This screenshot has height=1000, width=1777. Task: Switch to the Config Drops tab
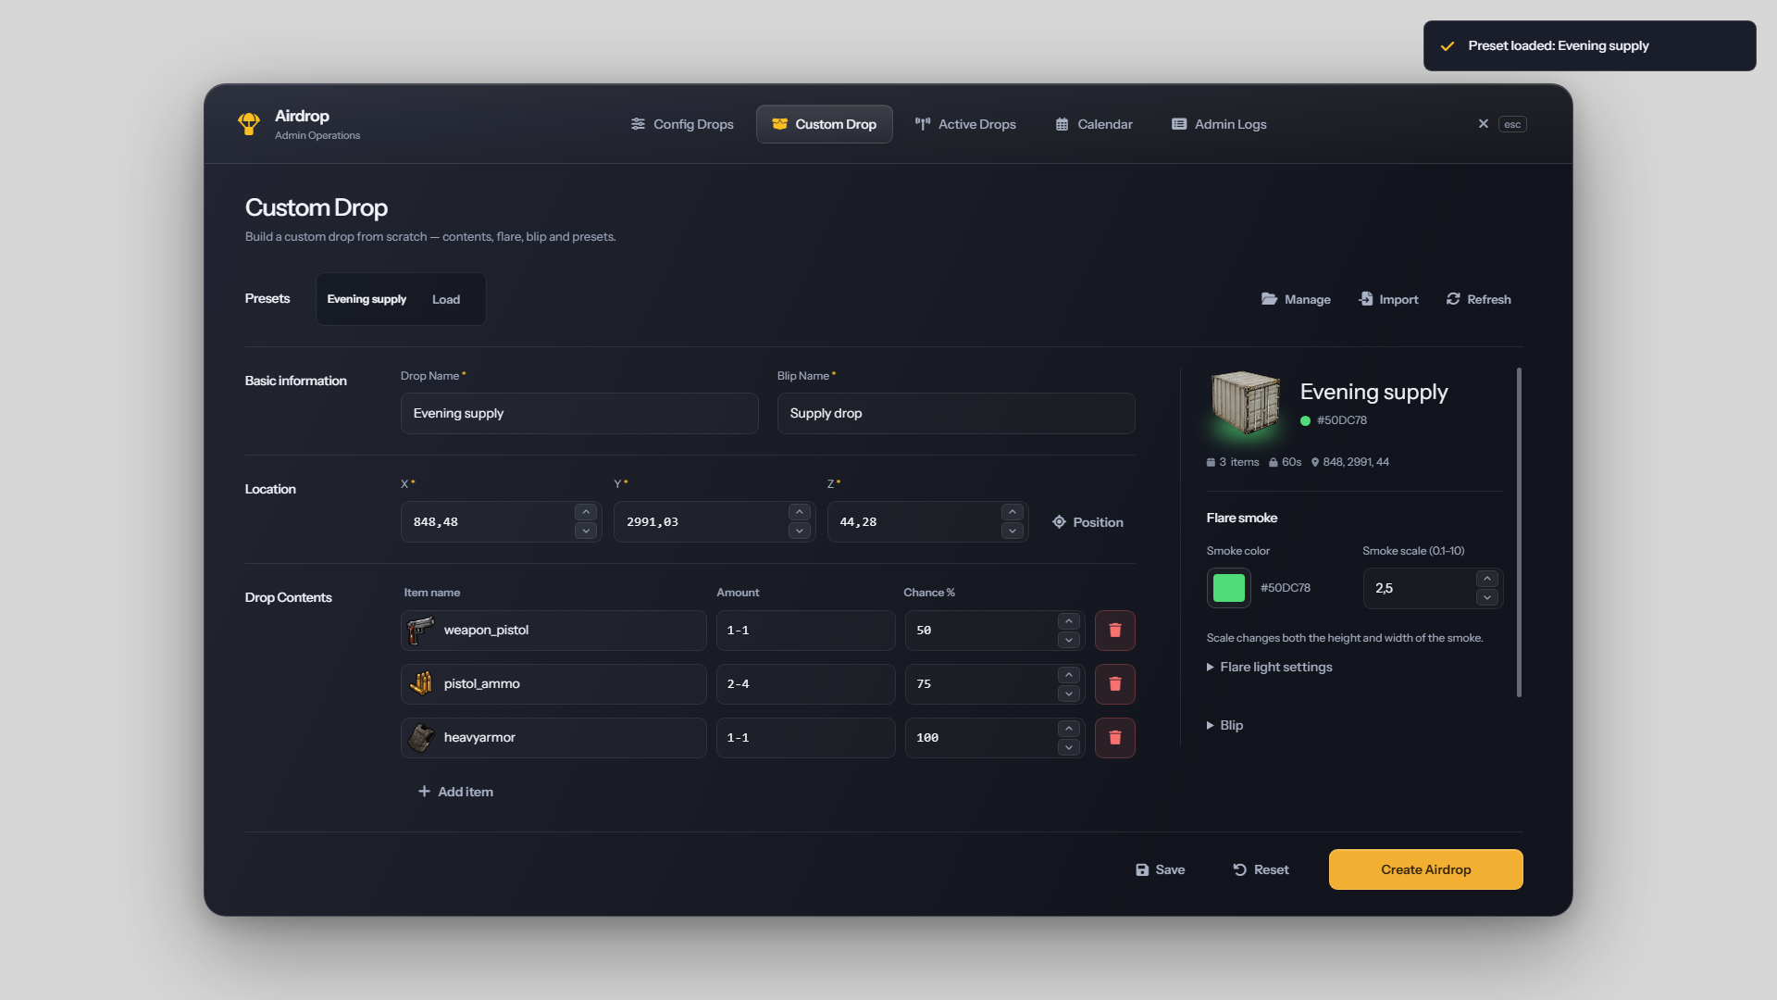click(682, 124)
